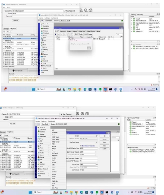Screen dimensions: 164x195
Task: Open Files in lower Winbox sidebar
Action: (41, 159)
